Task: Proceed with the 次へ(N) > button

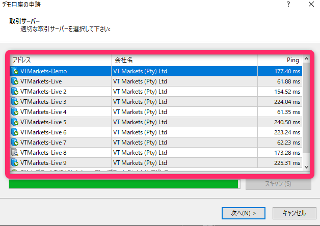Action: 244,213
